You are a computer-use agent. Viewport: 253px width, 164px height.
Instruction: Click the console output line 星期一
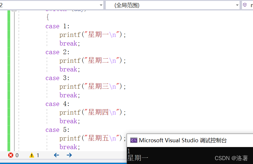138,158
